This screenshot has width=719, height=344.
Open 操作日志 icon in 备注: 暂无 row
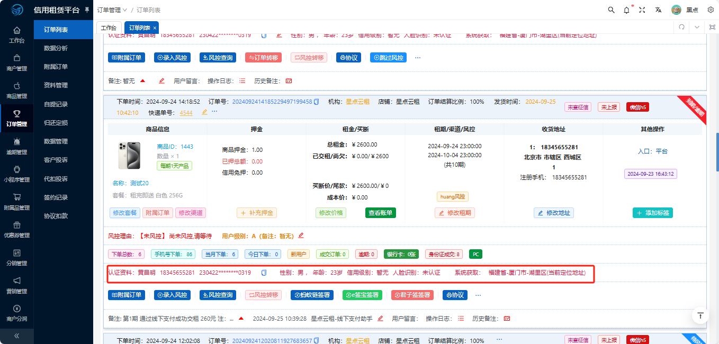click(242, 81)
